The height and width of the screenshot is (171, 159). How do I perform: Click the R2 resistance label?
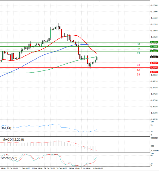tap(138, 49)
